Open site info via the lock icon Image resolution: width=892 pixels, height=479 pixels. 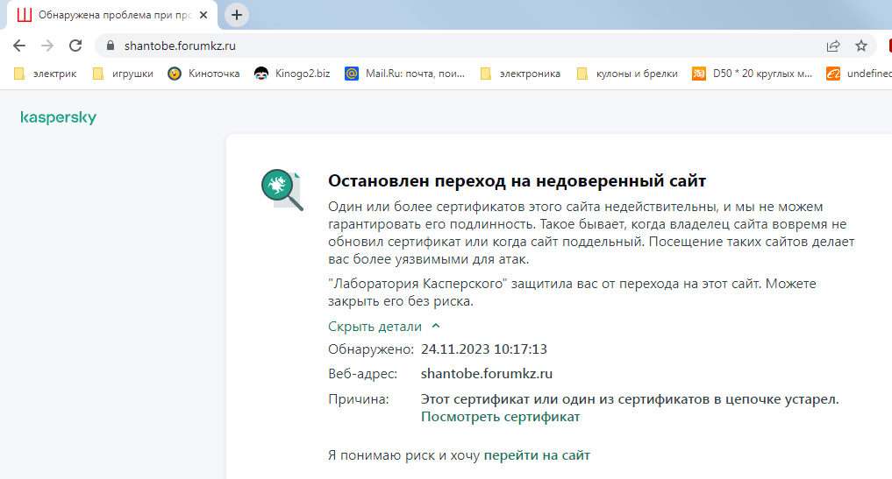pyautogui.click(x=111, y=46)
